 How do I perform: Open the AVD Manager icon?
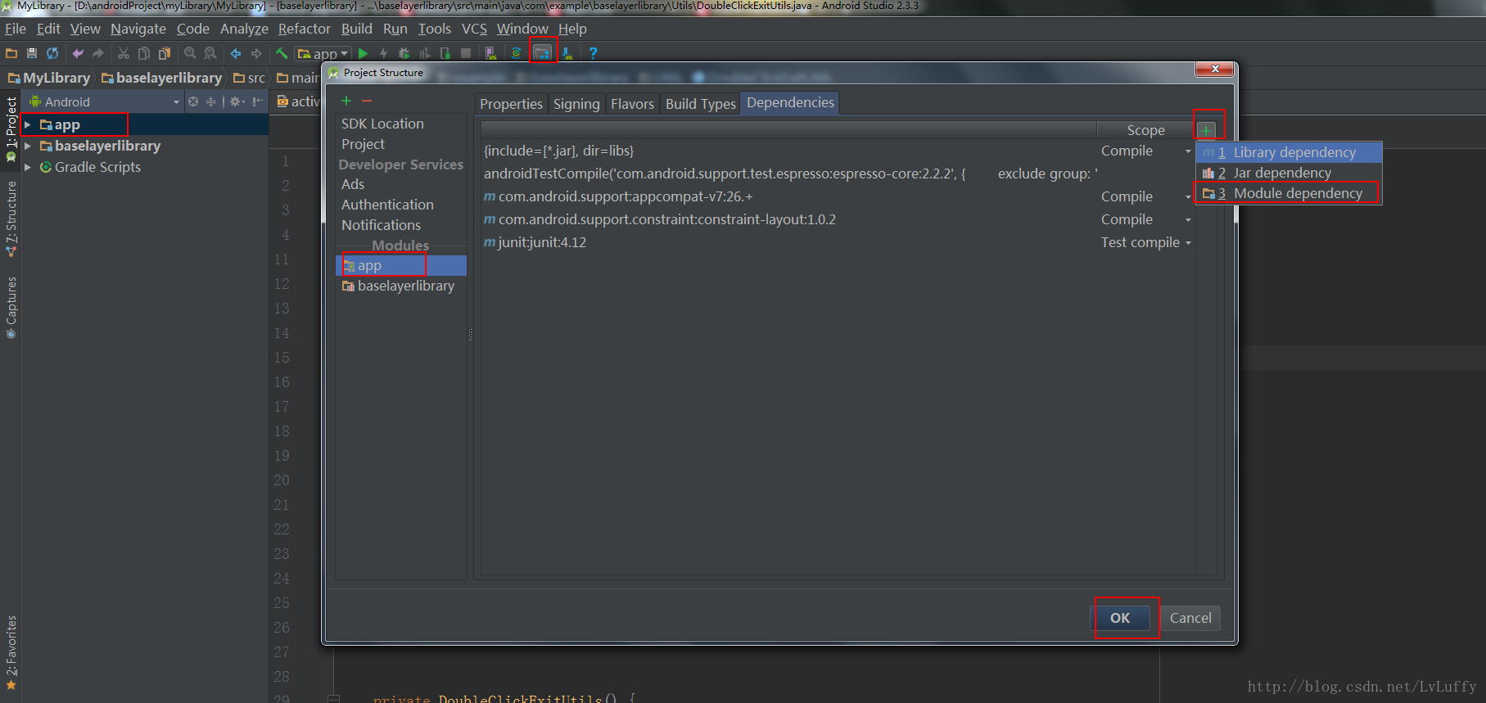pos(490,53)
